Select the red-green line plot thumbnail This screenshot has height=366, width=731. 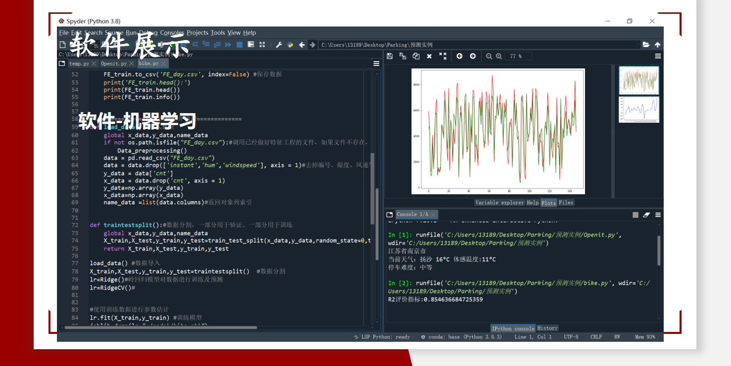639,80
